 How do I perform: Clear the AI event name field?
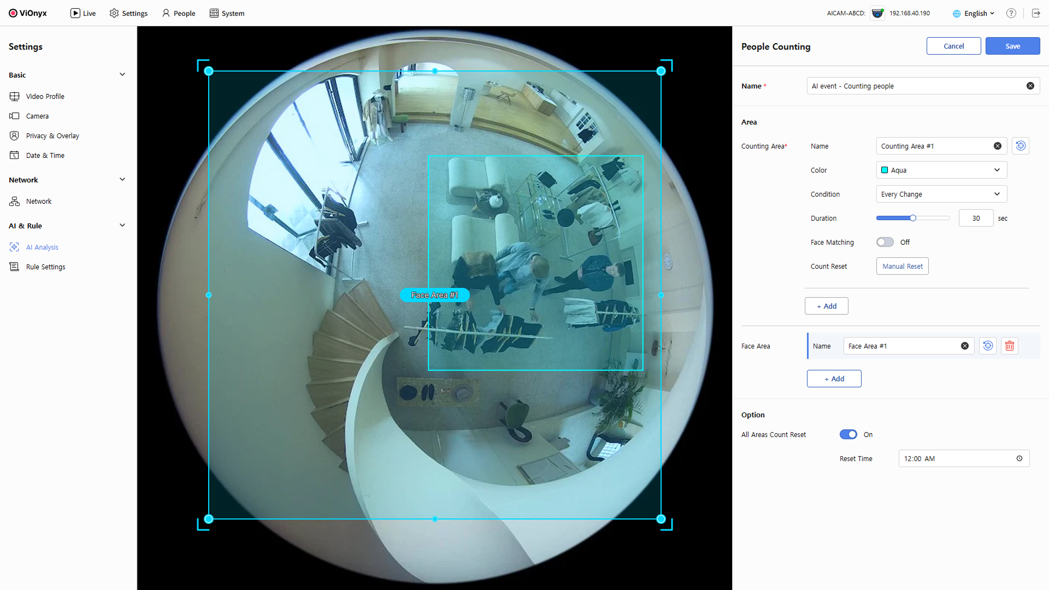(1030, 86)
